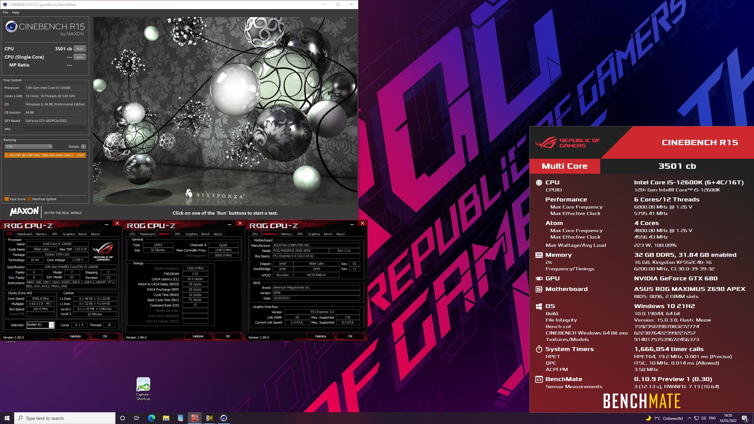The height and width of the screenshot is (424, 754).
Task: Launch Microsoft Edge from the taskbar
Action: 152,418
